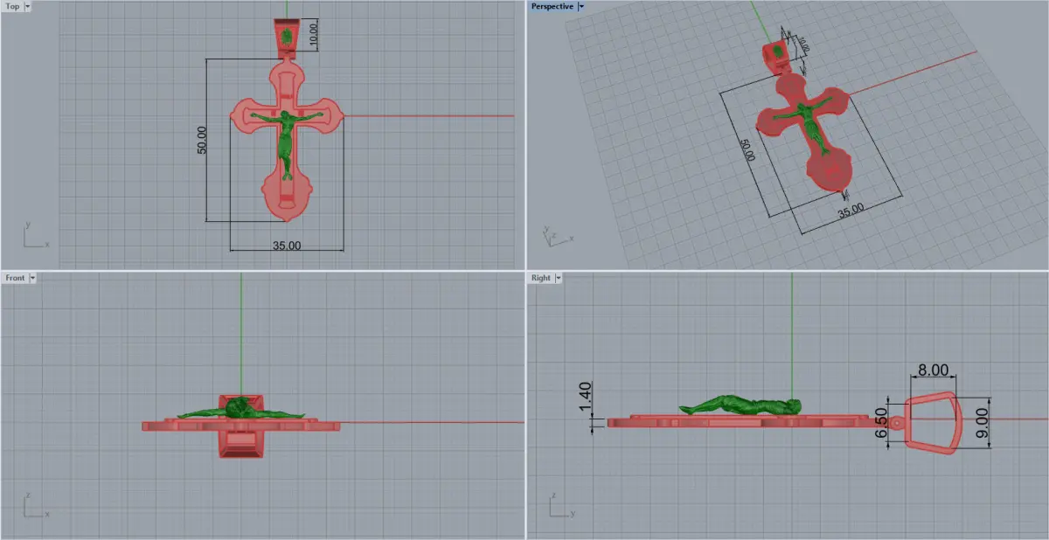Select the 35.00 dimension in Top view
1049x540 pixels.
(287, 246)
